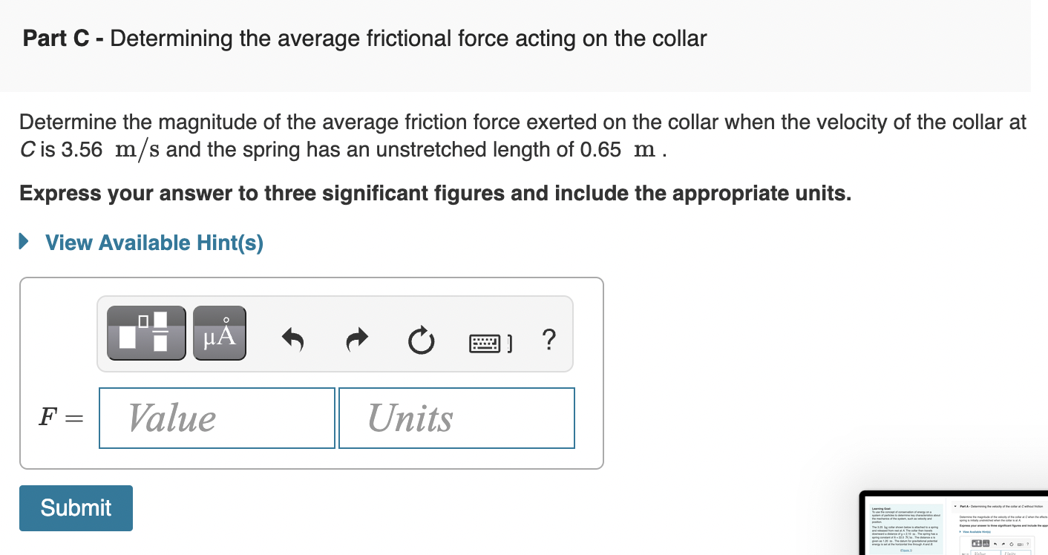Open the View Available Hint(s) link text

coord(154,242)
